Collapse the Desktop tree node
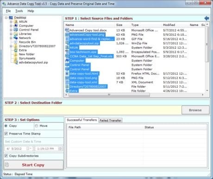Viewport: 213px width, 179px height. (6, 18)
